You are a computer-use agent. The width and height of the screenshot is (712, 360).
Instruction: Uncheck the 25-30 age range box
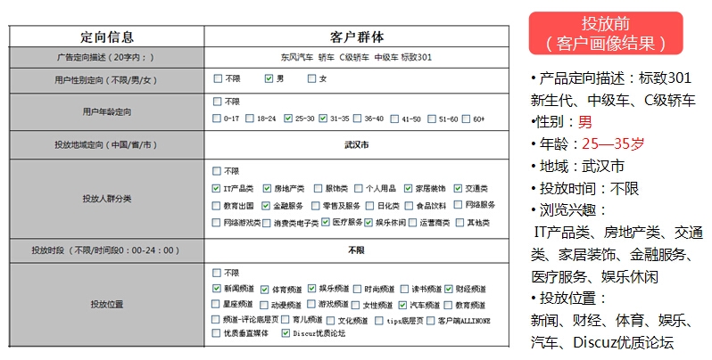coord(287,118)
